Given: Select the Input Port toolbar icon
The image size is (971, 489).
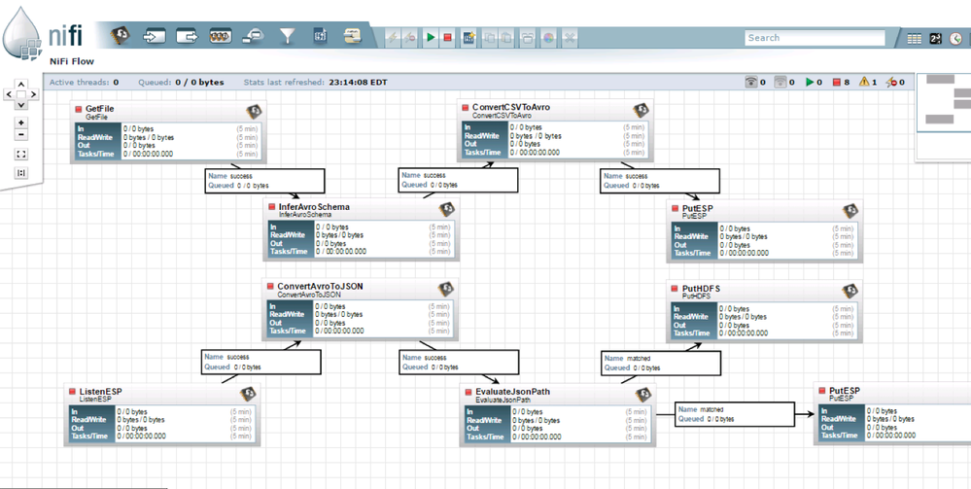Looking at the screenshot, I should (x=154, y=37).
